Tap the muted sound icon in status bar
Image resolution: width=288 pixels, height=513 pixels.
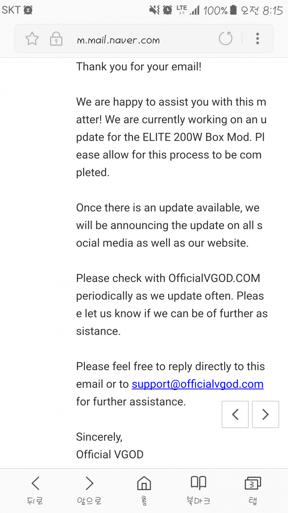pos(154,10)
